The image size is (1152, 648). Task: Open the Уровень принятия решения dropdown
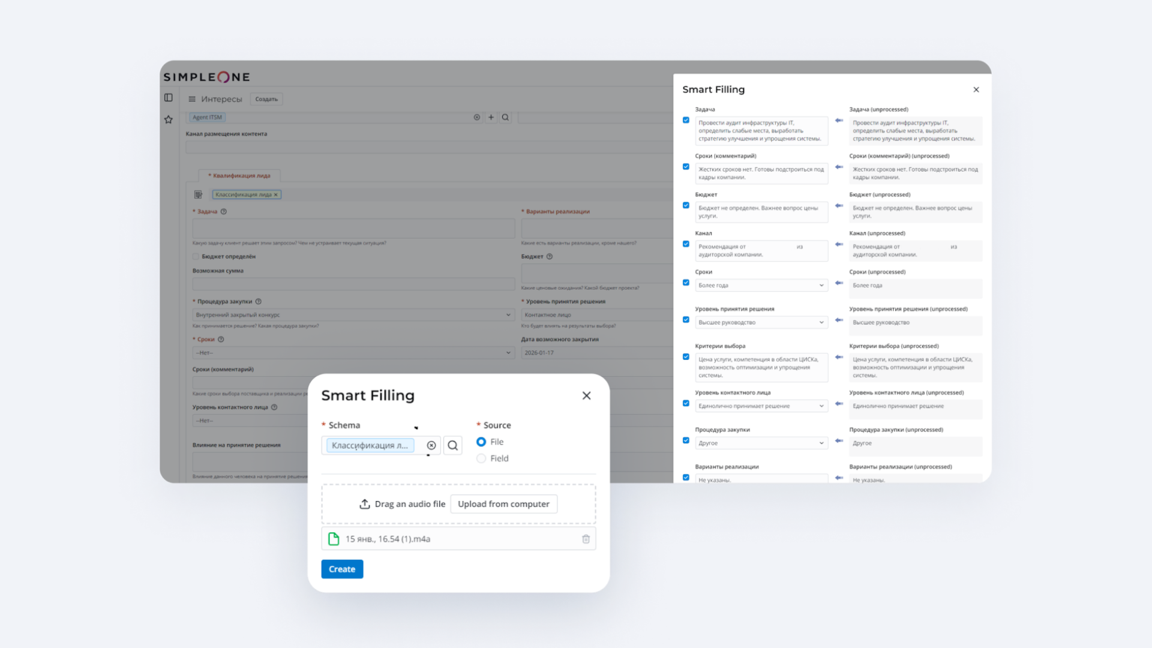(x=761, y=323)
